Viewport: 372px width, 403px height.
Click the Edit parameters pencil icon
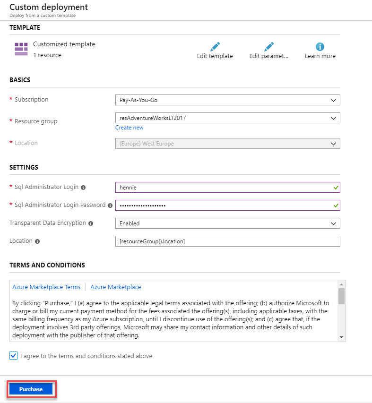pyautogui.click(x=268, y=46)
